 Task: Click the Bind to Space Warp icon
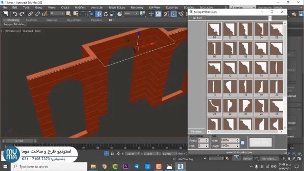45,14
